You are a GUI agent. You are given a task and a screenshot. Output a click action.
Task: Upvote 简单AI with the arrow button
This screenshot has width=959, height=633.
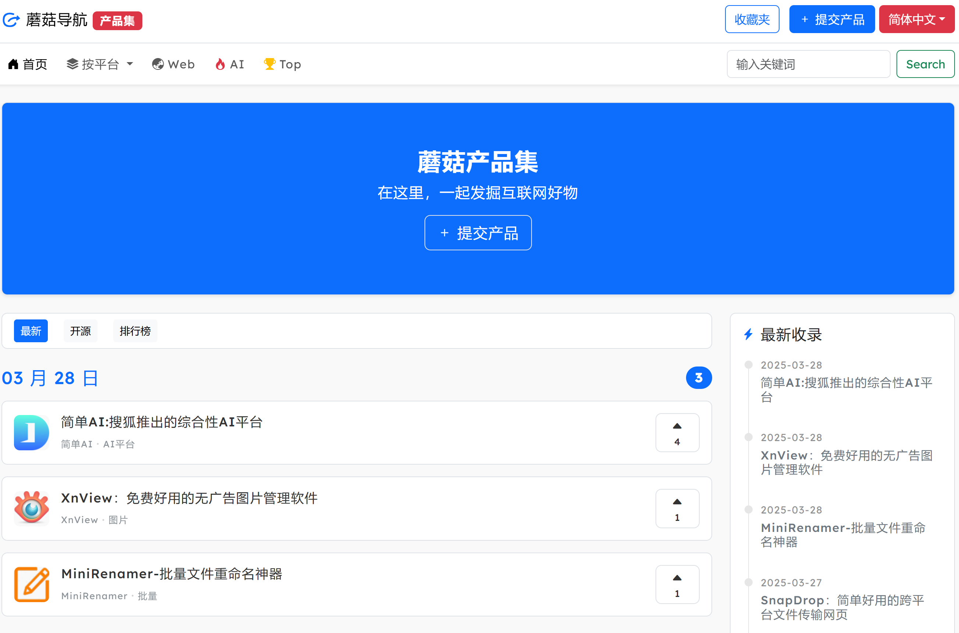click(677, 432)
